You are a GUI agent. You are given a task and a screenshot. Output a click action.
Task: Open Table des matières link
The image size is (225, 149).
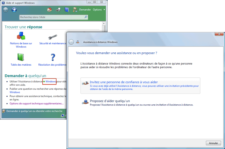pos(21,65)
